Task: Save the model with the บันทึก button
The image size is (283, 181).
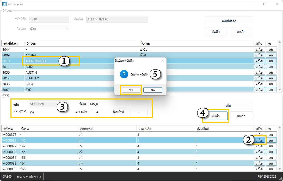Action: pos(216,116)
